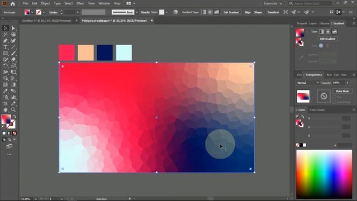Enable Draw Behind mode in toolbox
Screen dimensions: 357x201
click(x=9, y=140)
